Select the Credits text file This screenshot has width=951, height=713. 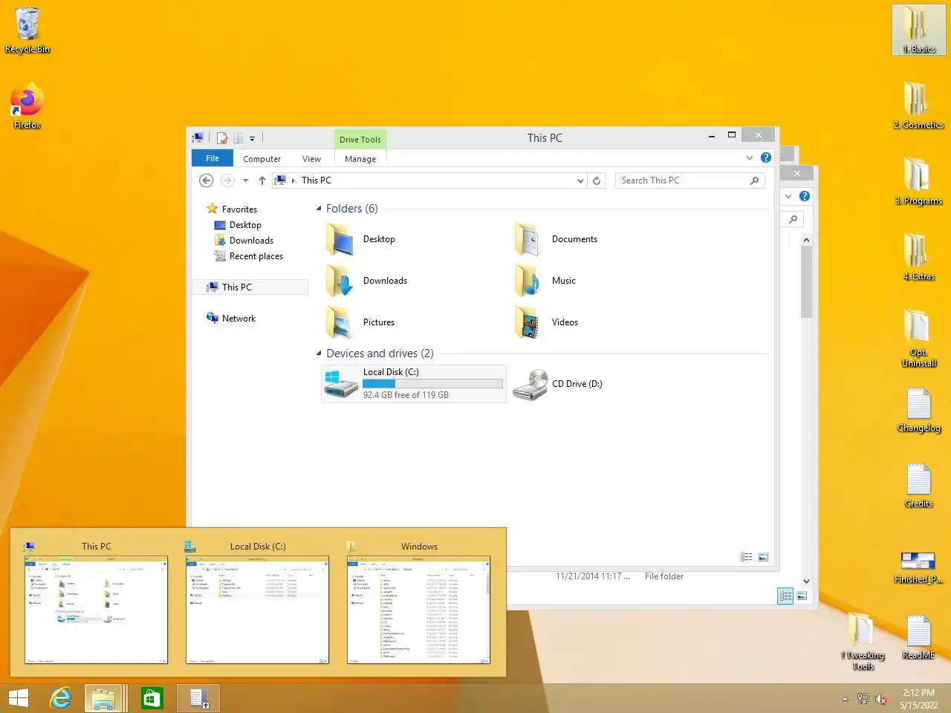[919, 486]
